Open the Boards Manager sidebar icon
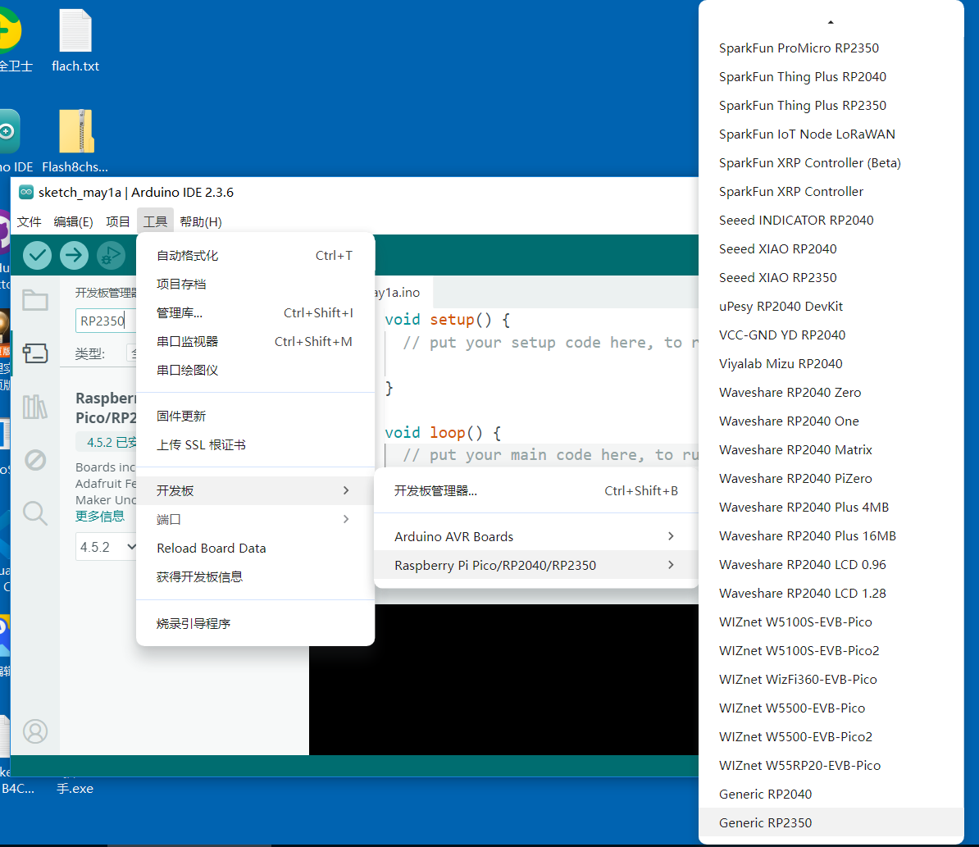Image resolution: width=979 pixels, height=847 pixels. click(35, 353)
